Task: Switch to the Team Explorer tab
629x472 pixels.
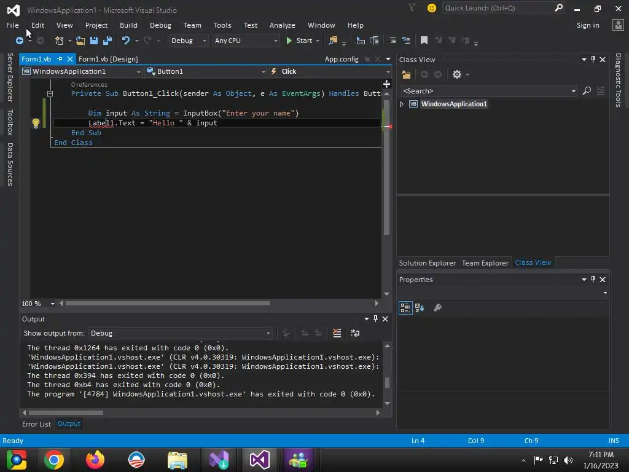Action: click(485, 263)
